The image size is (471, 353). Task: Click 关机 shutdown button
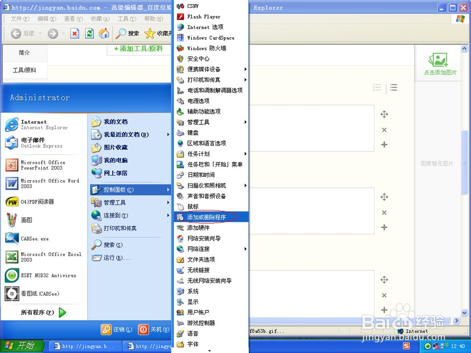154,329
